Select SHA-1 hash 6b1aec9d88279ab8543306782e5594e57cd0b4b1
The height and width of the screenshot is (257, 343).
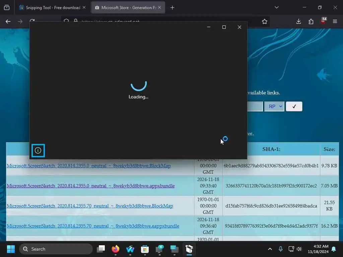[271, 166]
